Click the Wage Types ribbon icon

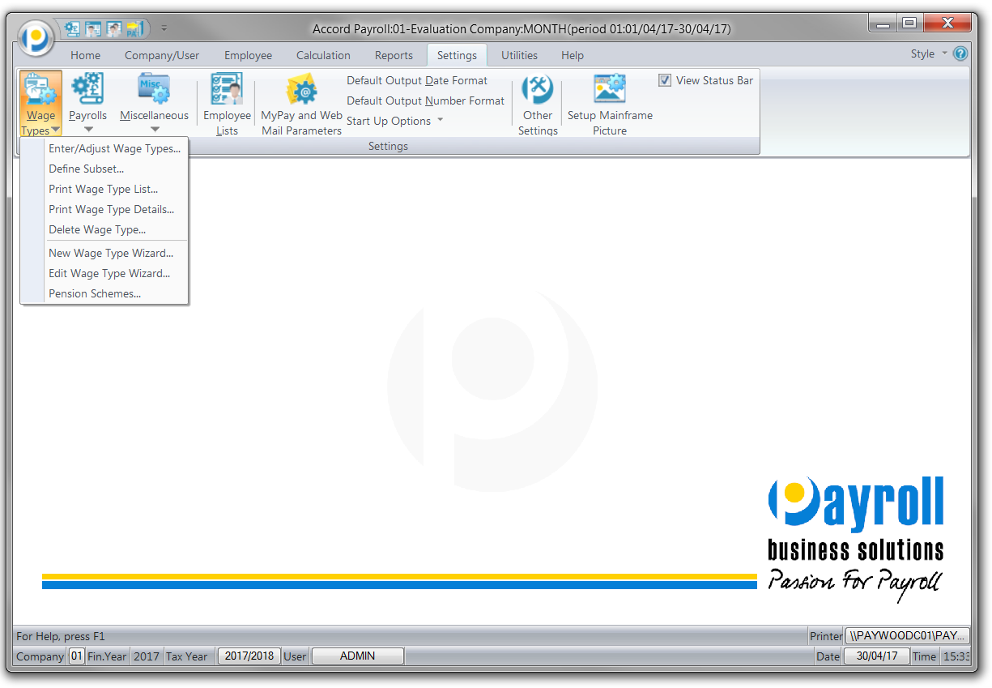click(x=40, y=89)
